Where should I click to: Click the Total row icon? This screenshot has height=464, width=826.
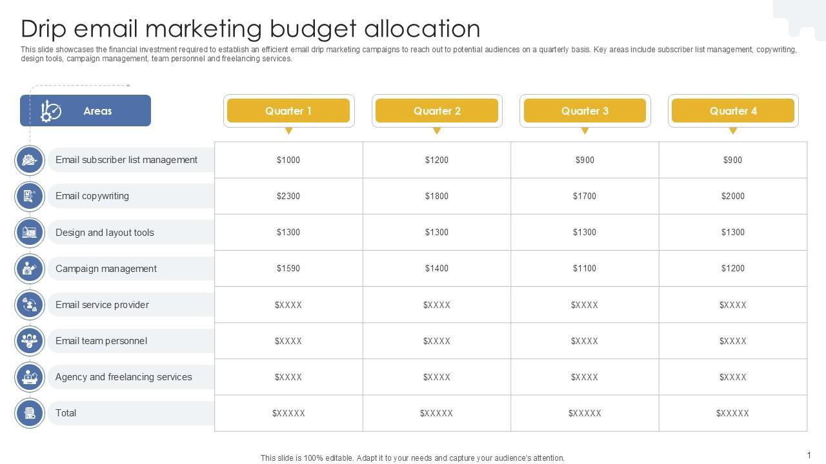30,413
